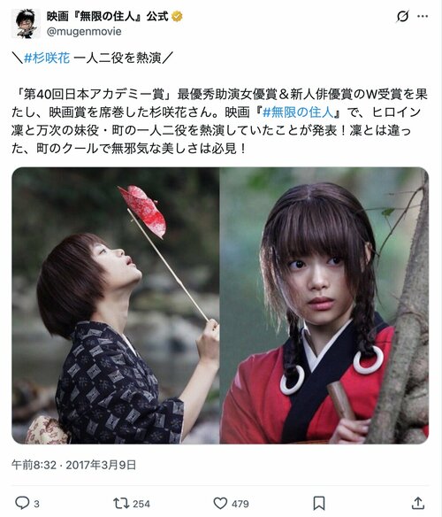Image resolution: width=442 pixels, height=517 pixels.
Task: Click the date 2017年3月9日
Action: 101,465
